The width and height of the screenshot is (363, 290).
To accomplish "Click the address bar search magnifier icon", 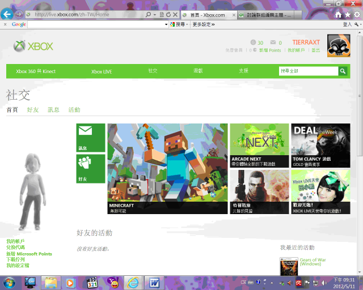I will point(148,15).
